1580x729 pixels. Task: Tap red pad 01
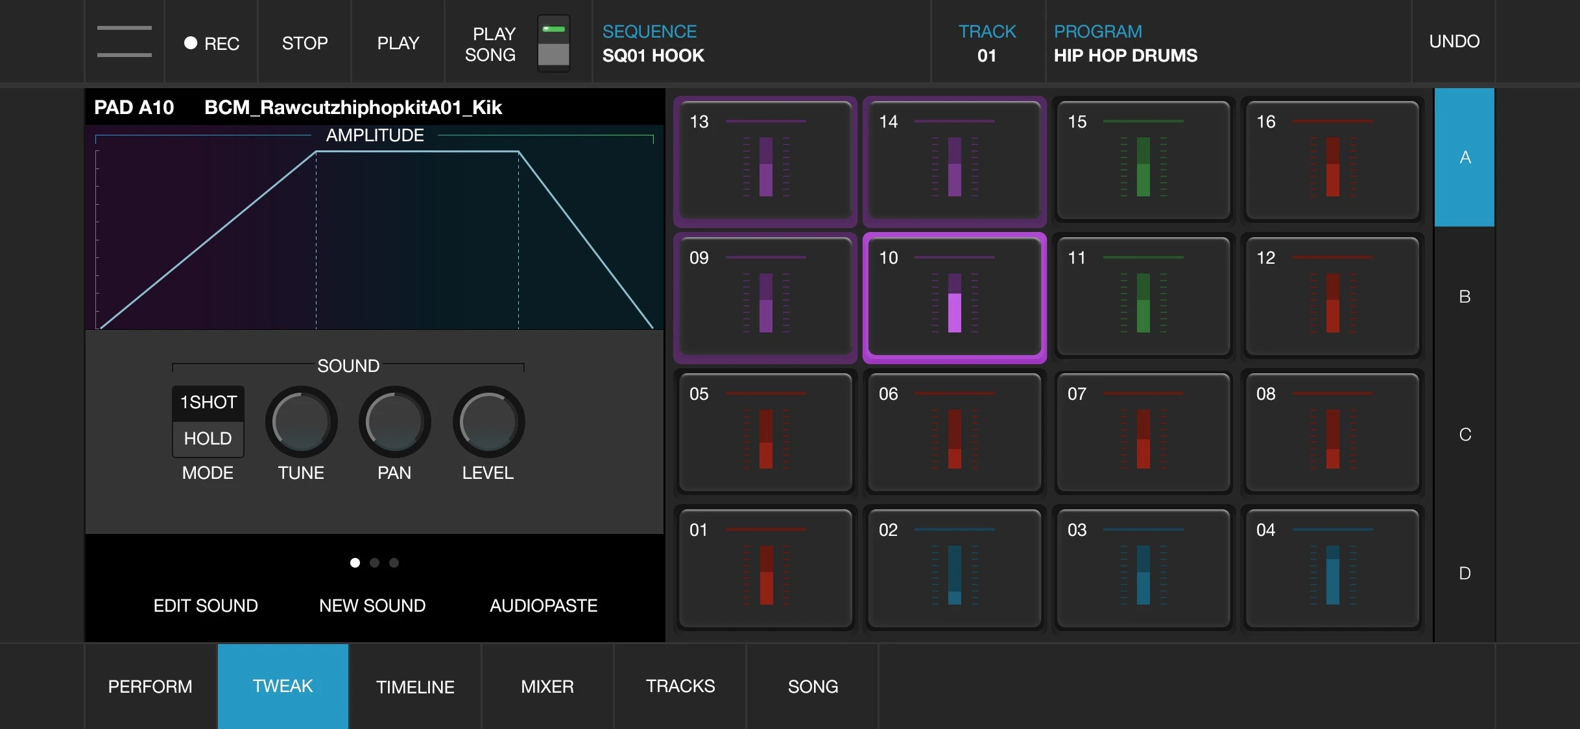(765, 569)
